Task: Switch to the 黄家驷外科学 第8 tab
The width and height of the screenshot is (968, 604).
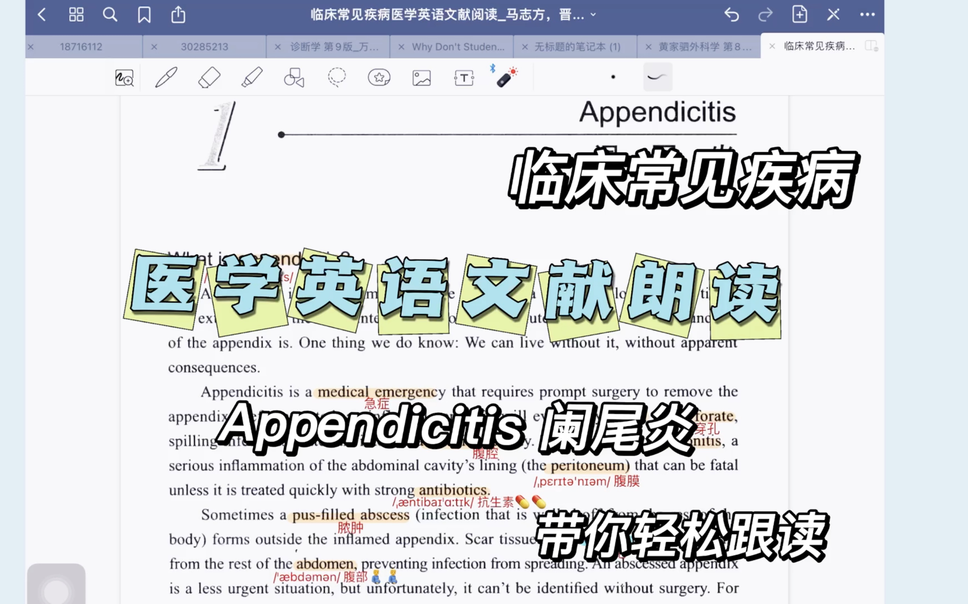Action: (x=705, y=47)
